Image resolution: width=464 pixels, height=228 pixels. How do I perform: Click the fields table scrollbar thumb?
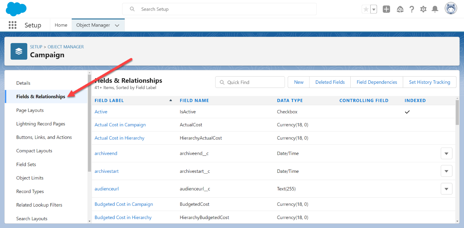[x=457, y=112]
